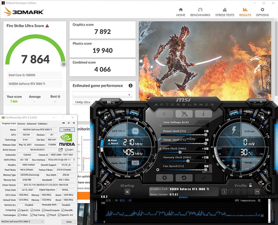
Task: Toggle the Windows startup icon in Afterburner
Action: click(127, 192)
